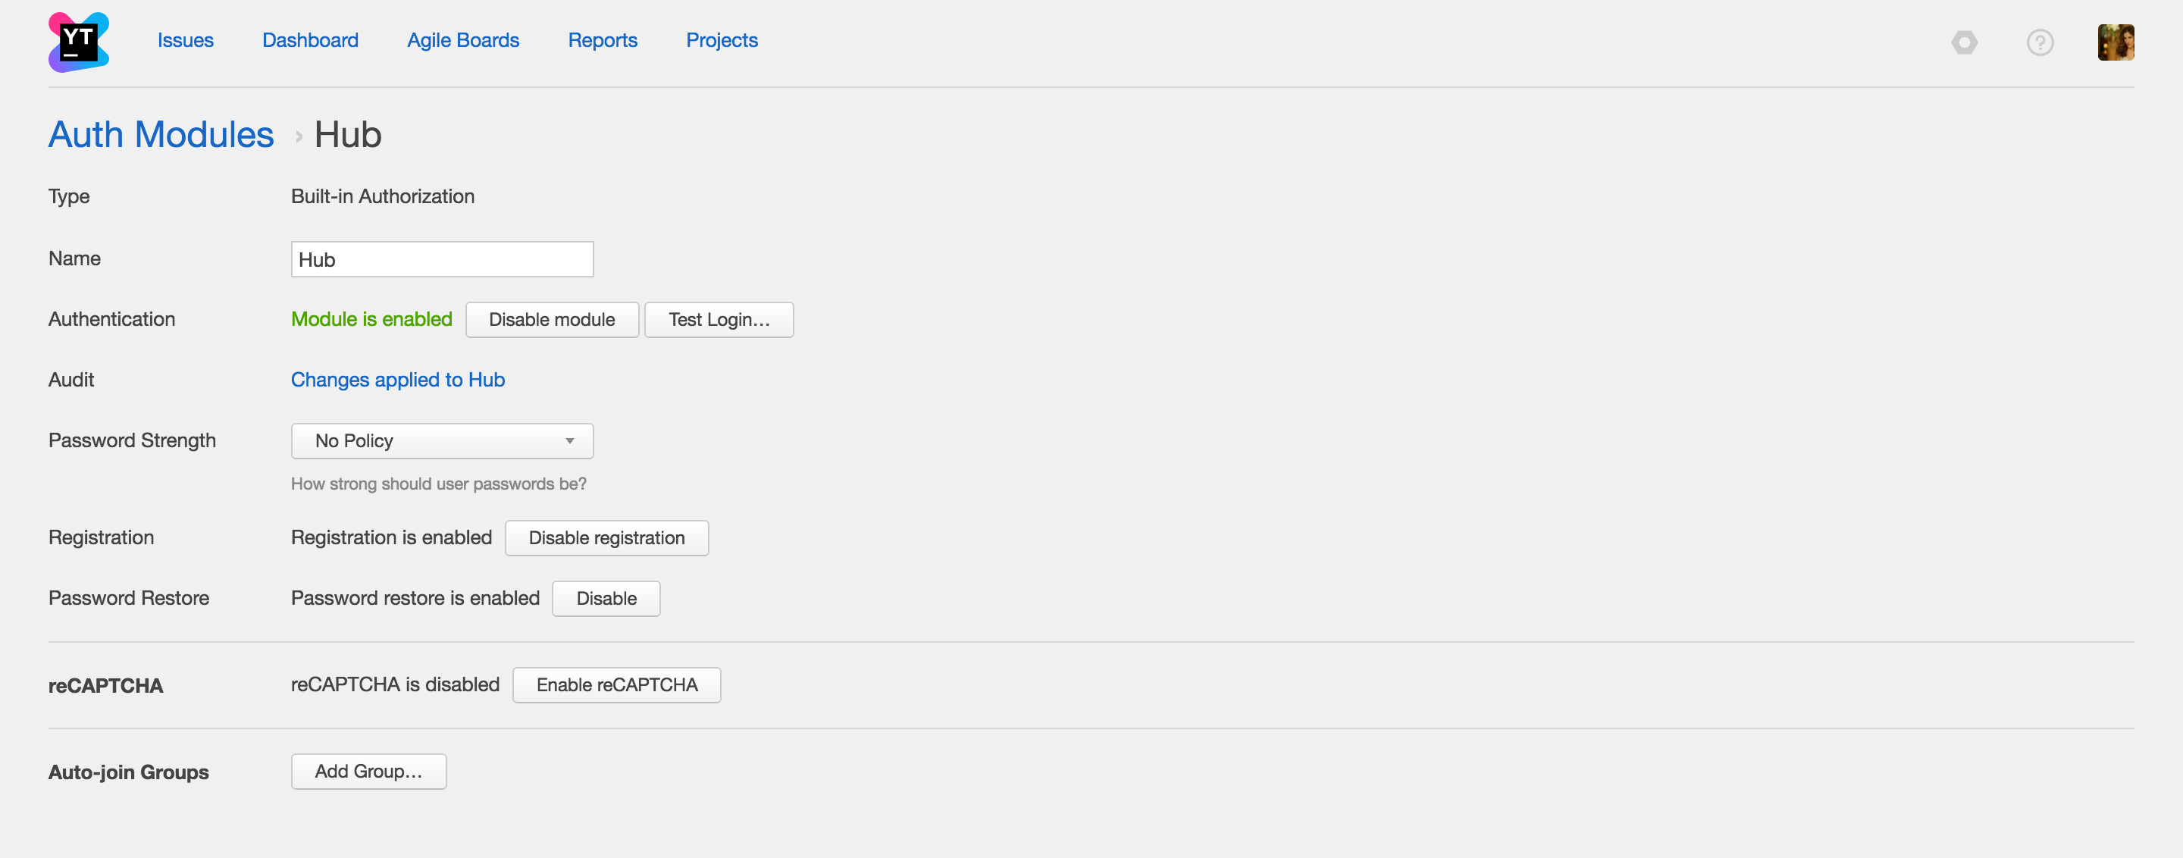
Task: Disable registration for the module
Action: click(x=606, y=538)
